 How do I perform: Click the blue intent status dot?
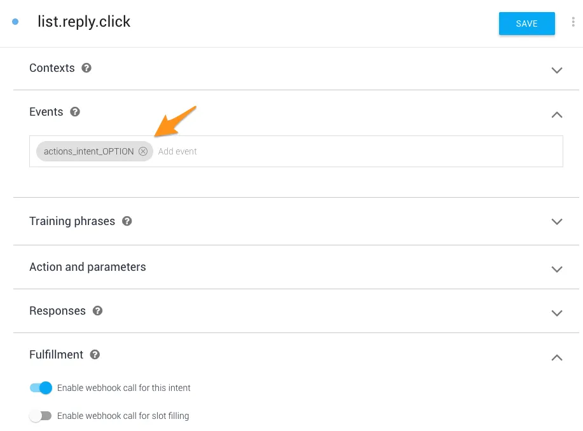click(15, 22)
